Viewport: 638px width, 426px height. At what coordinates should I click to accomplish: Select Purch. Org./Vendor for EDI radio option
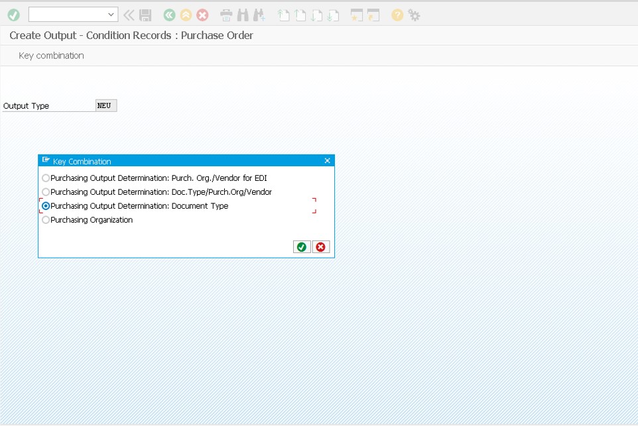click(x=46, y=178)
